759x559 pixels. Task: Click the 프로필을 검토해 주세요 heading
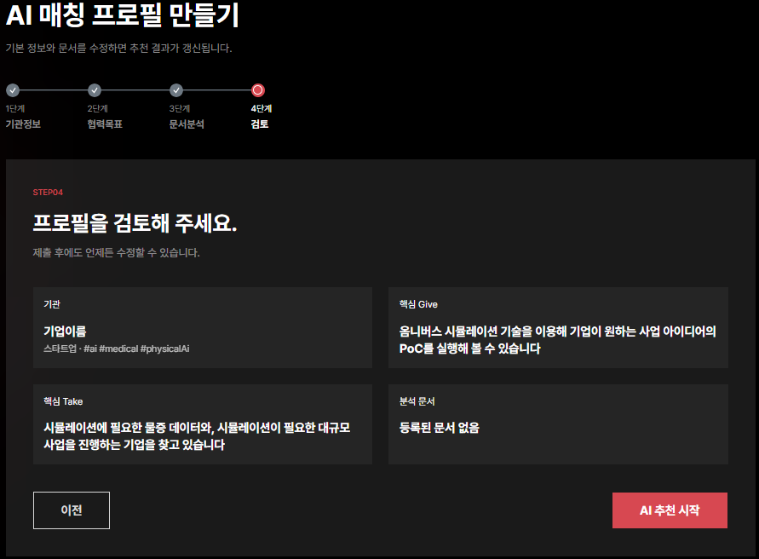point(135,223)
